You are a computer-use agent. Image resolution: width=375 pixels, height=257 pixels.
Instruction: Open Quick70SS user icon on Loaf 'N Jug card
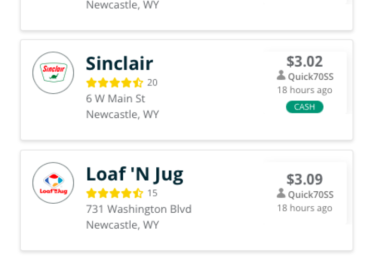point(281,193)
